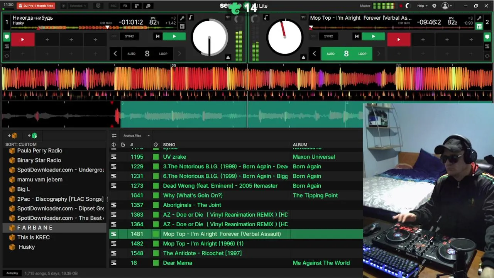The height and width of the screenshot is (278, 494).
Task: Halve loop size on deck 2
Action: pyautogui.click(x=314, y=54)
